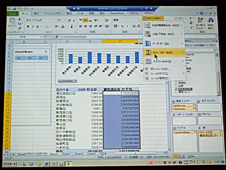Check the field checkbox above the checked one

(x=176, y=86)
